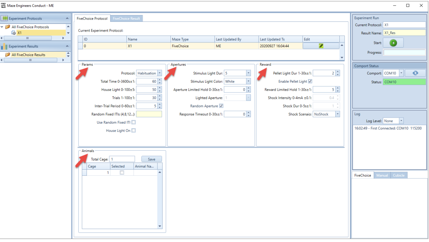Click the 20200927 16:04:44 timestamp cell
The image size is (429, 242).
(x=280, y=46)
